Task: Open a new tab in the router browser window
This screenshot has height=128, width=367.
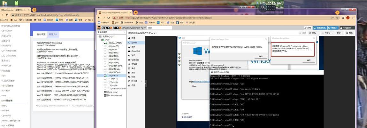Action: 34,10
